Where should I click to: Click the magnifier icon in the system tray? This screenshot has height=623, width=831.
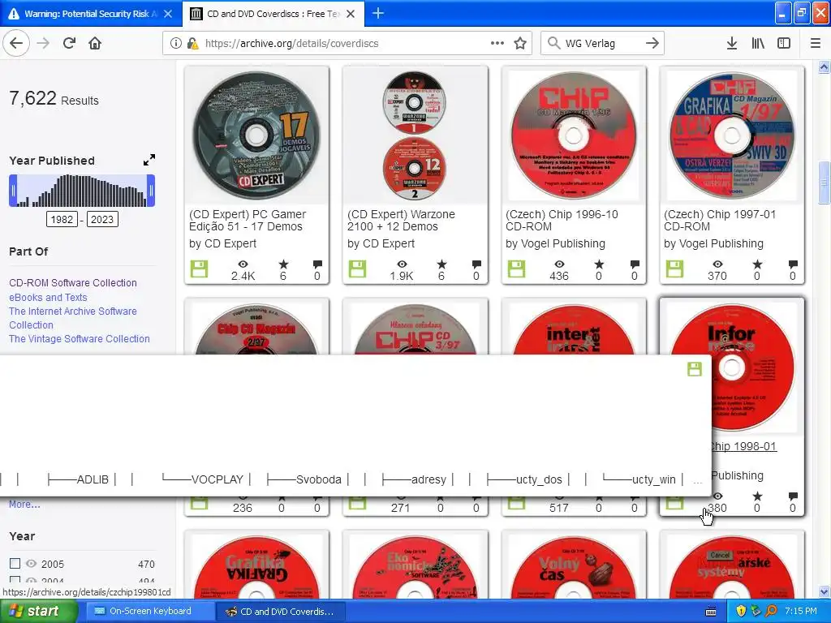(x=771, y=611)
